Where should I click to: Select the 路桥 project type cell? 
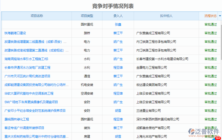click(87, 33)
